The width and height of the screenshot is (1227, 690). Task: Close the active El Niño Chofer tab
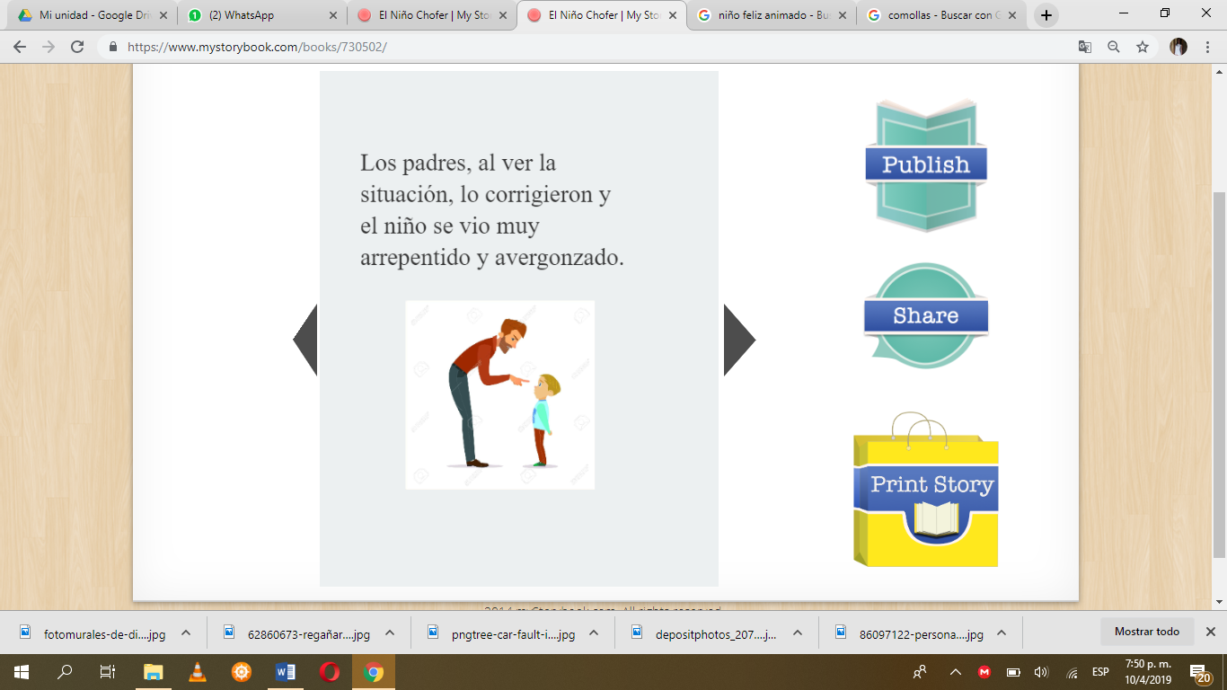point(672,15)
